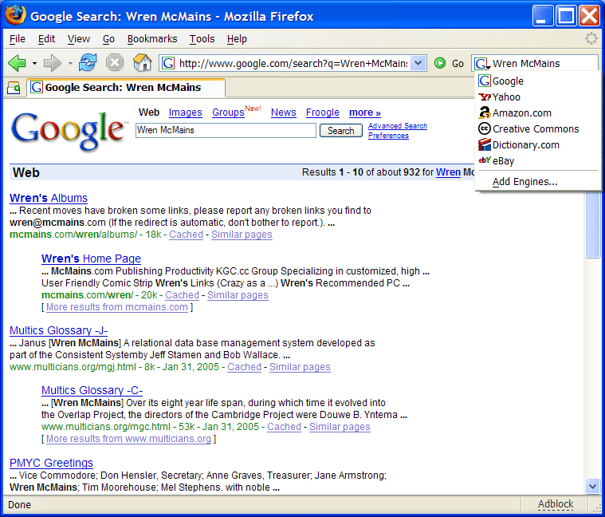The height and width of the screenshot is (517, 605).
Task: Open the Multics Glossary -J- result
Action: point(59,330)
